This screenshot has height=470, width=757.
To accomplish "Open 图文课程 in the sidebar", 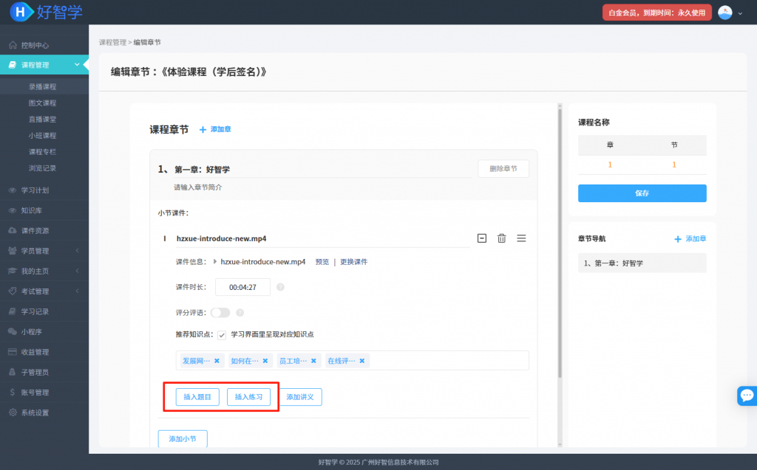I will 42,103.
